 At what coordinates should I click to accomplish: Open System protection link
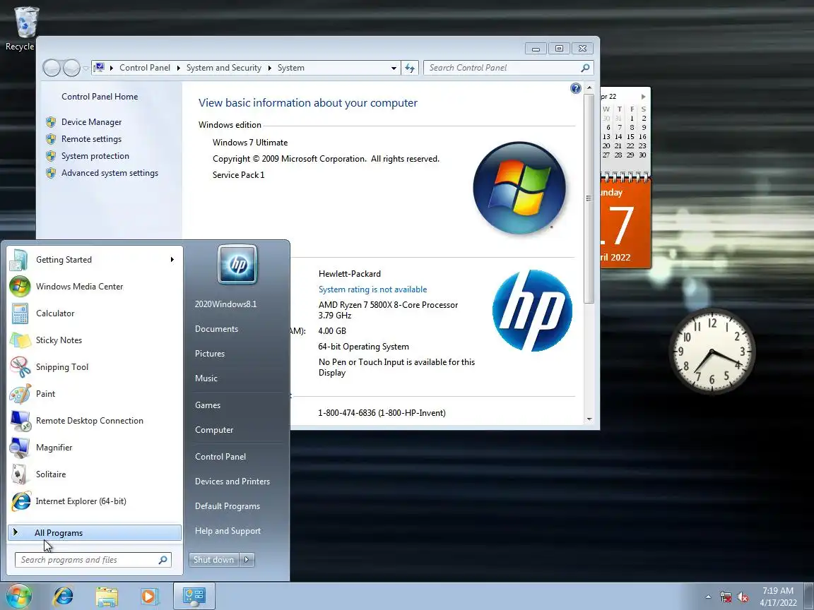[x=95, y=156]
